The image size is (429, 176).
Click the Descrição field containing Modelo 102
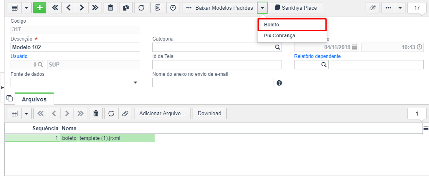[75, 47]
